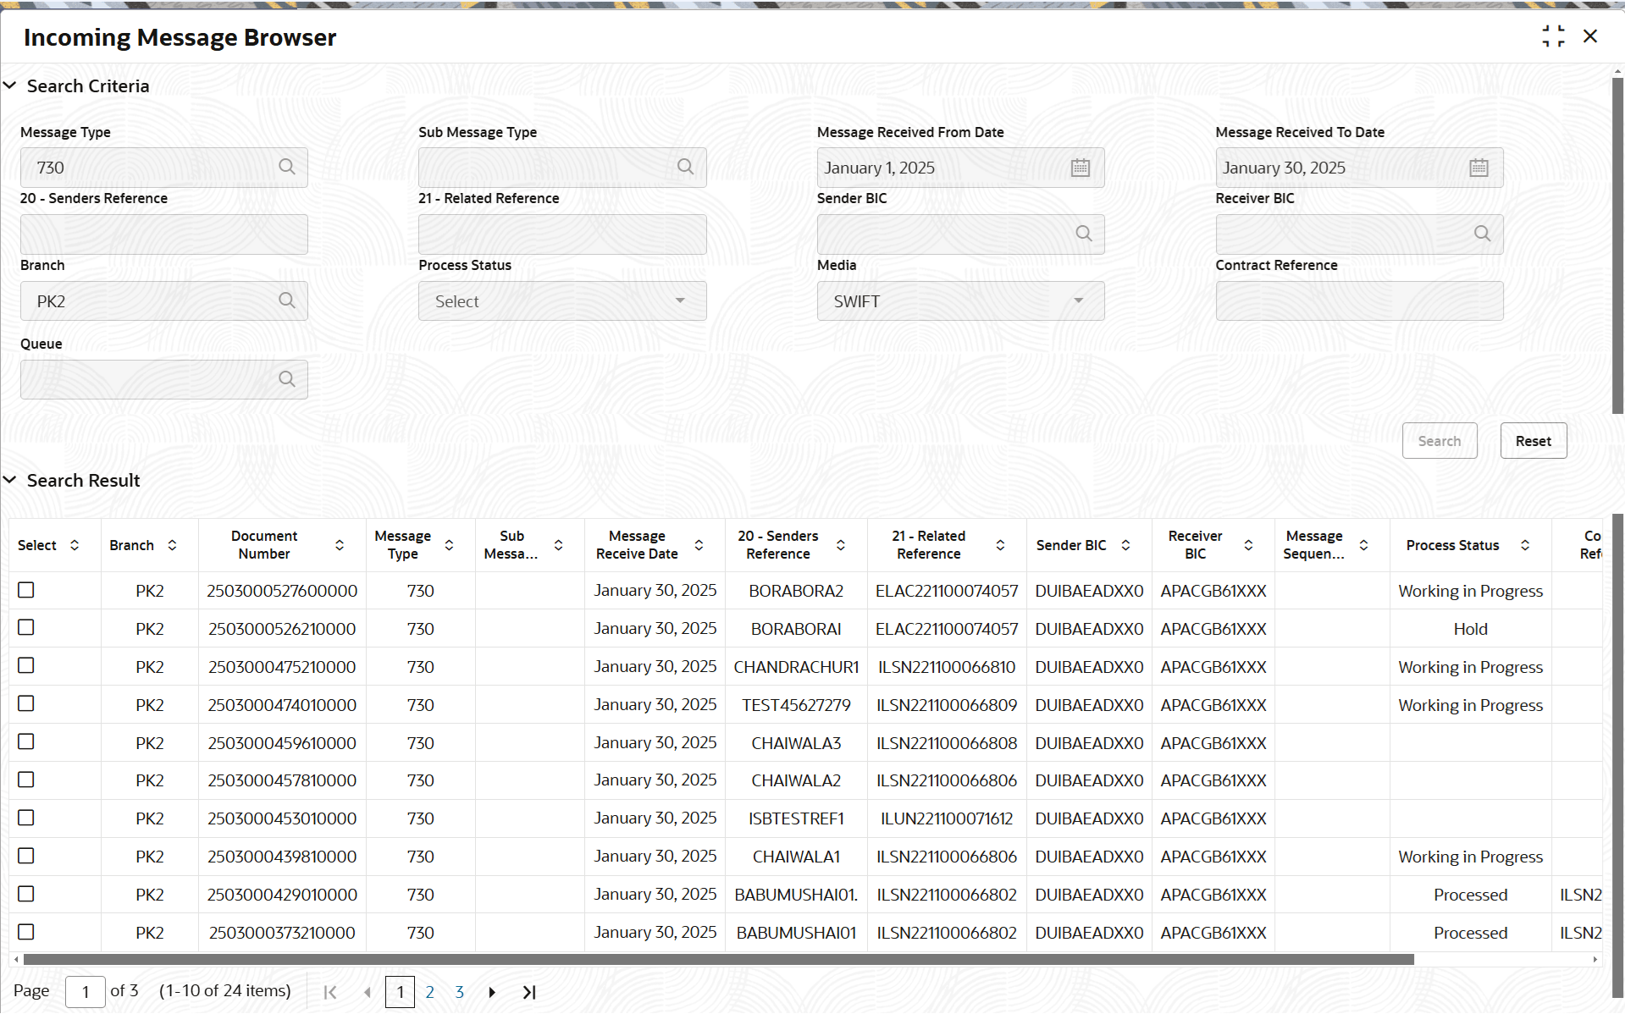1625x1014 pixels.
Task: Focus the 21 - Related Reference field
Action: [x=562, y=234]
